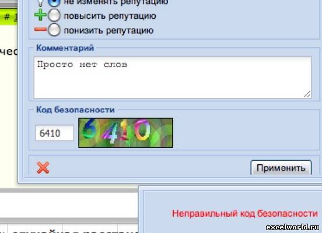Click the "Код безопасности" section heading
Screen dimensions: 322x233
(75, 110)
